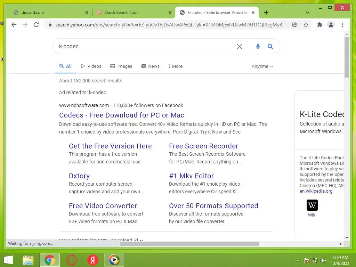
Task: Click About 182,000 search results text
Action: 91,81
